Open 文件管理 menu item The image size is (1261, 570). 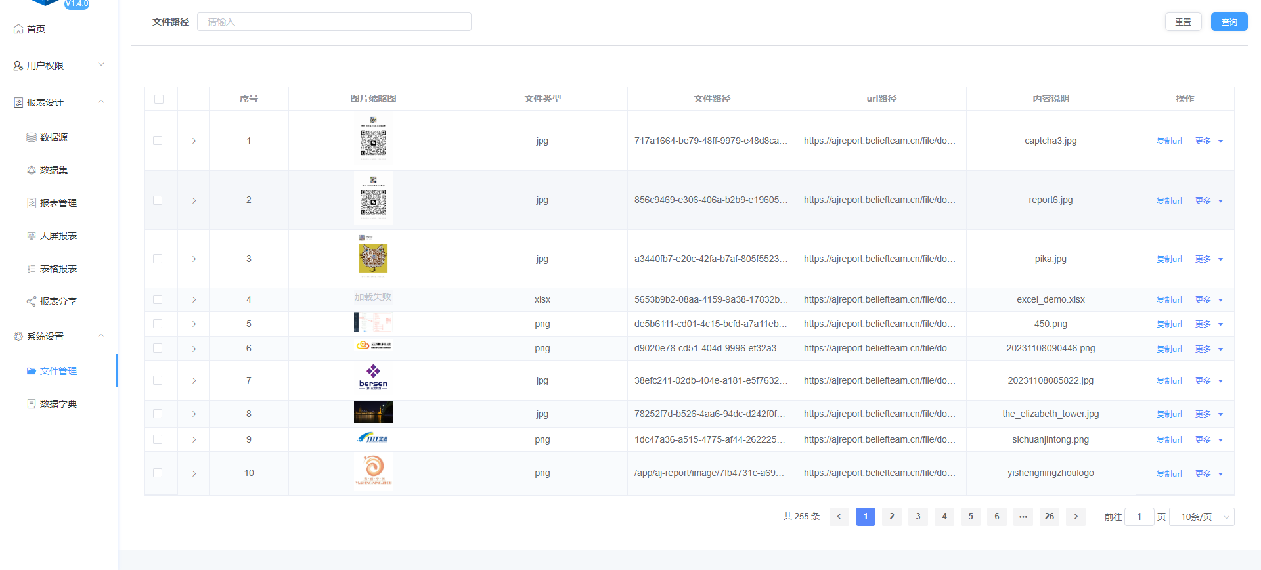click(59, 371)
